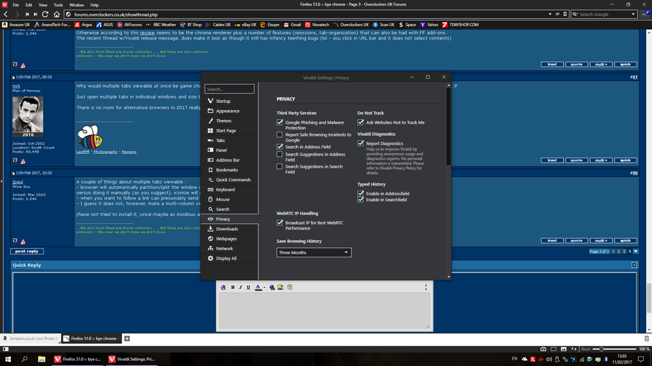652x366 pixels.
Task: Open a new tab with plus button
Action: click(127, 339)
